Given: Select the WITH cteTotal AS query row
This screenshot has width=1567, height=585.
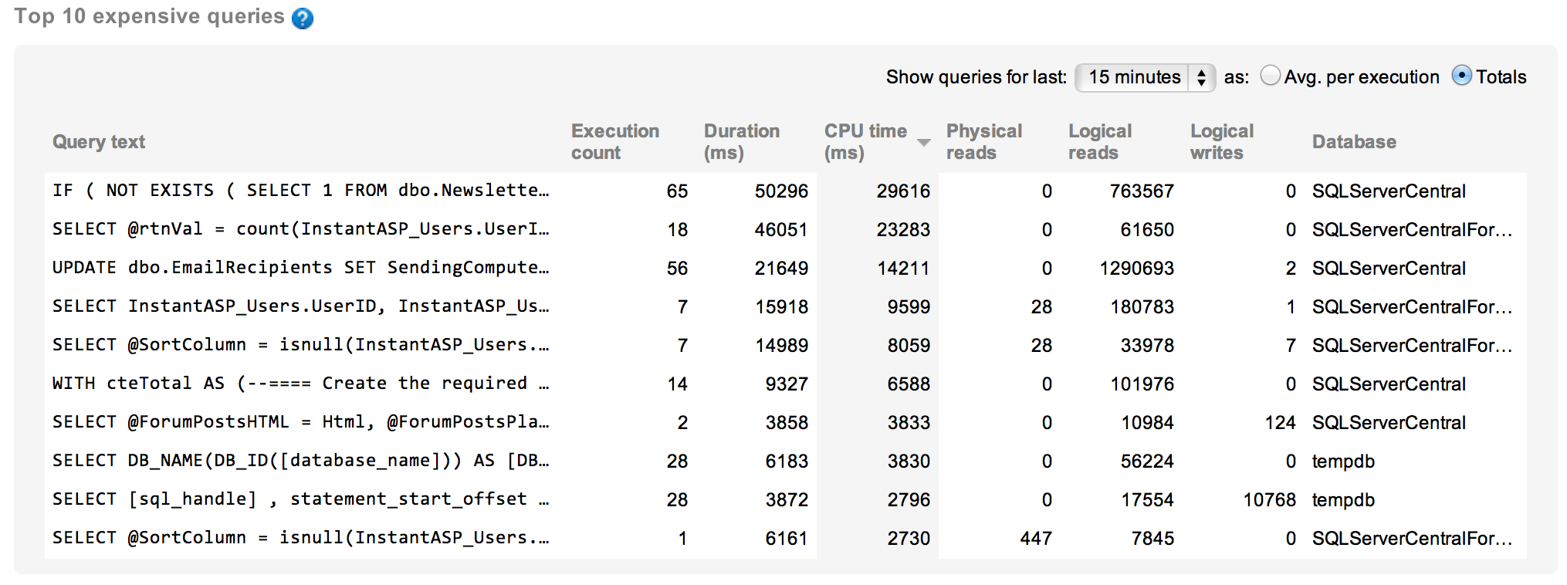Looking at the screenshot, I should click(300, 384).
